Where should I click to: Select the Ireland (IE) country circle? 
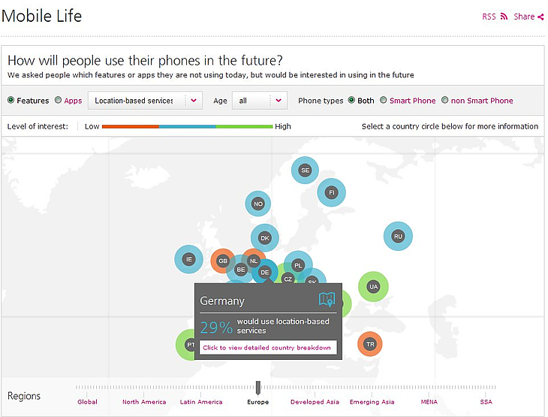click(189, 259)
